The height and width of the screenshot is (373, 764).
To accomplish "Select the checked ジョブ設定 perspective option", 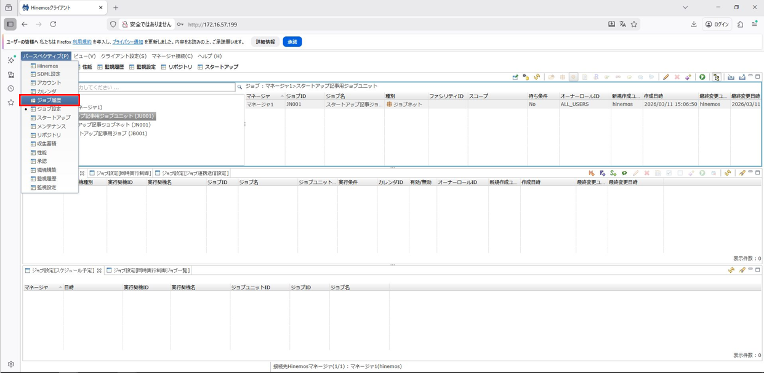I will click(x=49, y=109).
